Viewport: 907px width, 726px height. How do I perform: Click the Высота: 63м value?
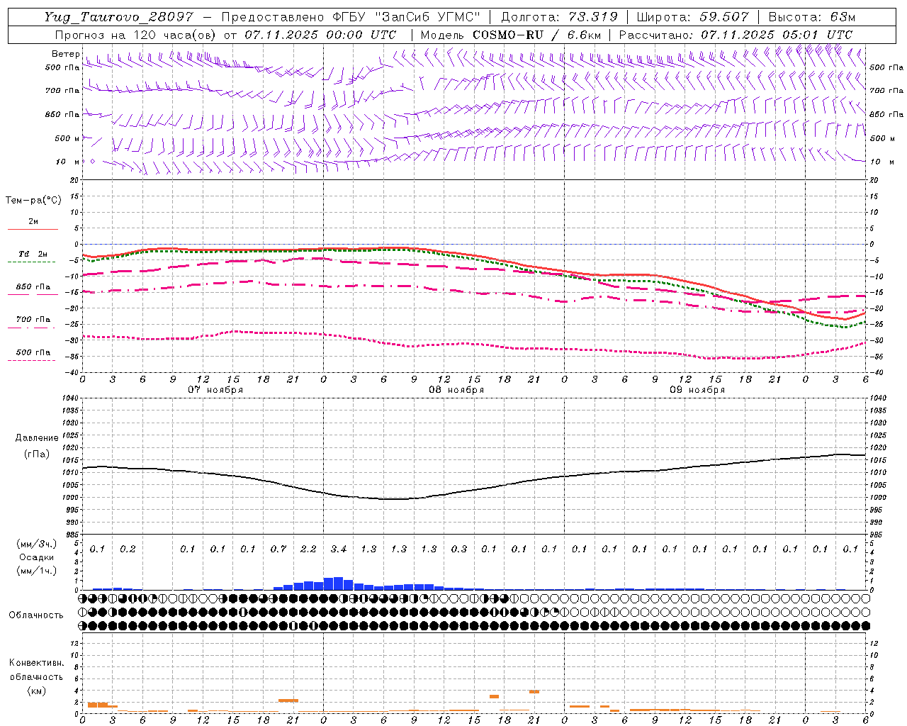[x=811, y=17]
